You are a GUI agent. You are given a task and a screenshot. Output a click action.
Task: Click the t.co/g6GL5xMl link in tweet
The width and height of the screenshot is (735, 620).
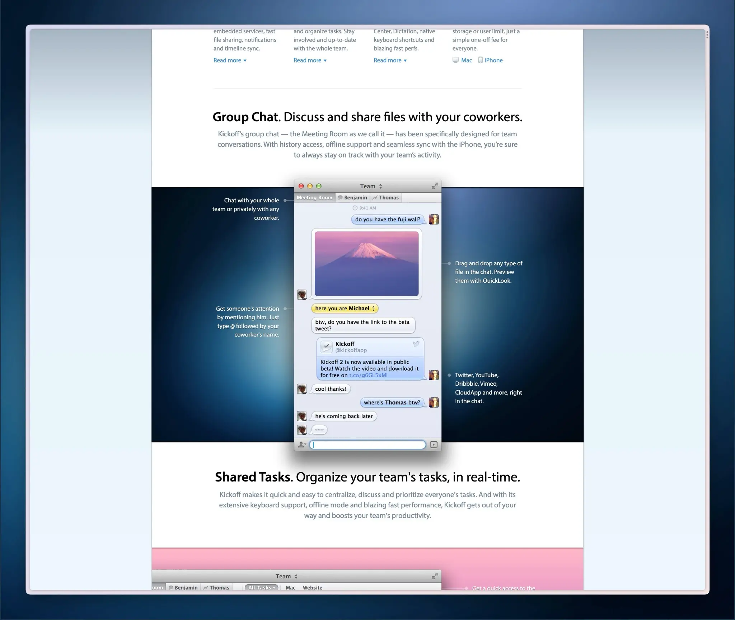pos(368,375)
